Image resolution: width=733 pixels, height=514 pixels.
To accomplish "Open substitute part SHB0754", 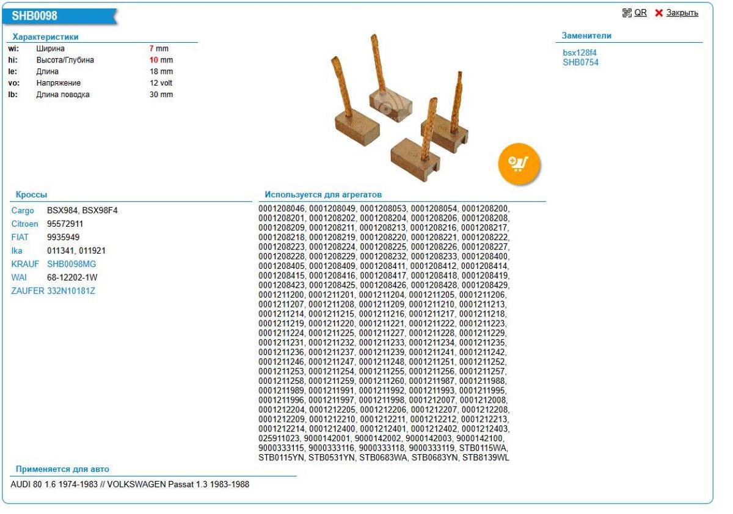I will point(580,62).
